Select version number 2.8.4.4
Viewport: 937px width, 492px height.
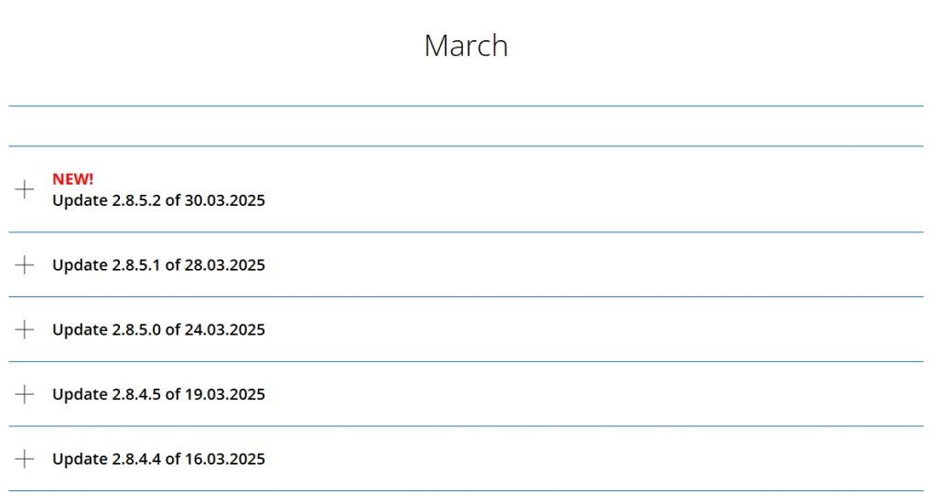click(136, 458)
